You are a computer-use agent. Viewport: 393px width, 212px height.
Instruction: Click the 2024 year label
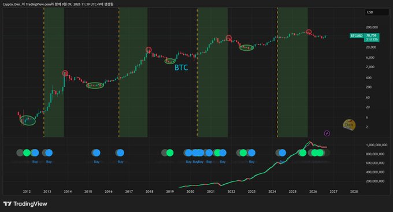point(272,191)
